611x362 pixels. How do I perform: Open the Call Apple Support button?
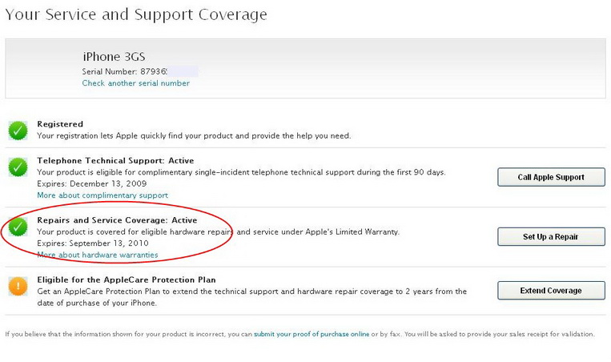pyautogui.click(x=551, y=177)
